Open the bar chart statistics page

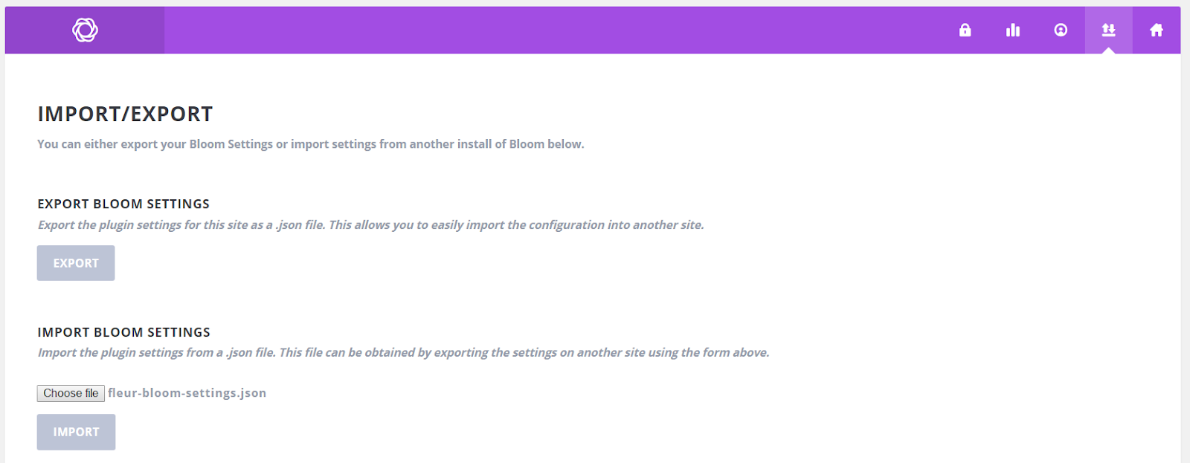1013,30
